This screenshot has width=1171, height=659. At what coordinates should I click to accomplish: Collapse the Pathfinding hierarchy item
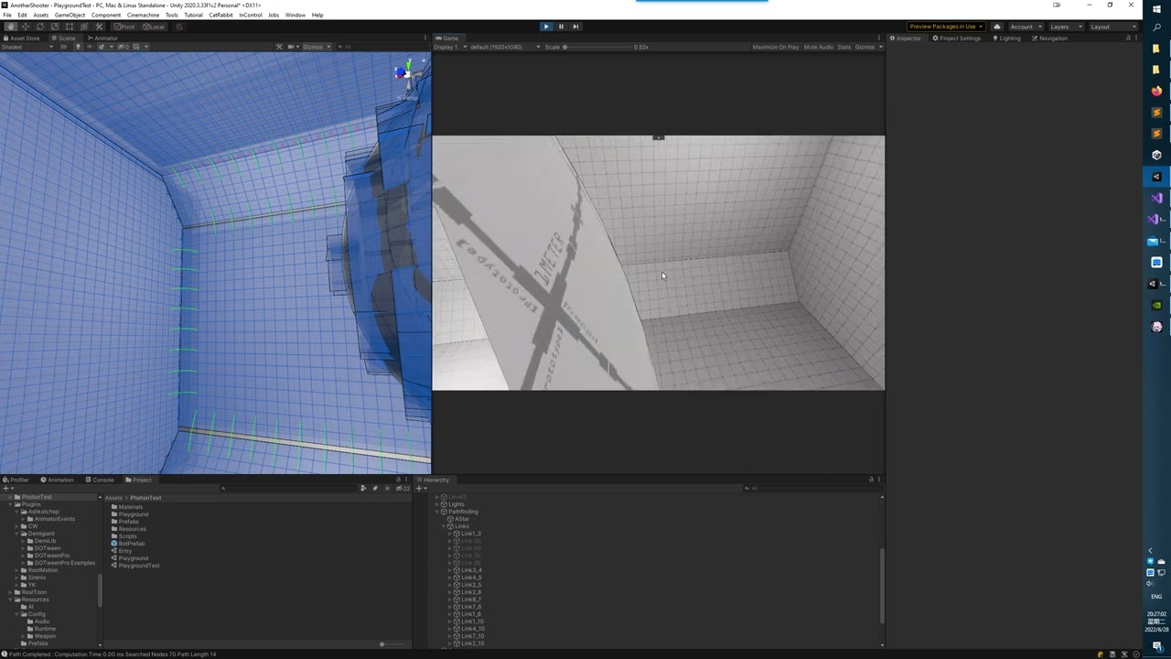(x=437, y=512)
